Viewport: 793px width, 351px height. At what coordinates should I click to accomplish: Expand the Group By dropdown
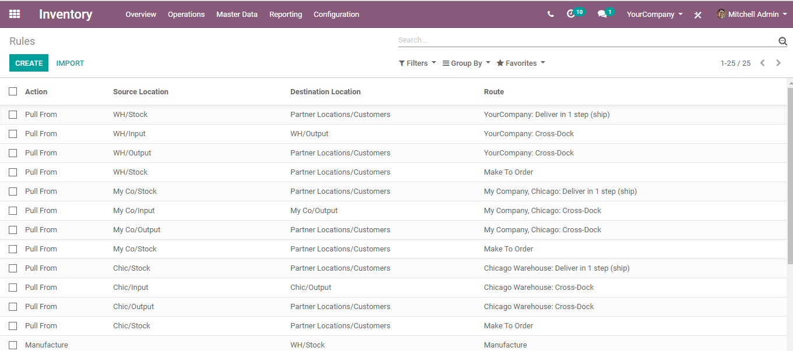point(466,63)
